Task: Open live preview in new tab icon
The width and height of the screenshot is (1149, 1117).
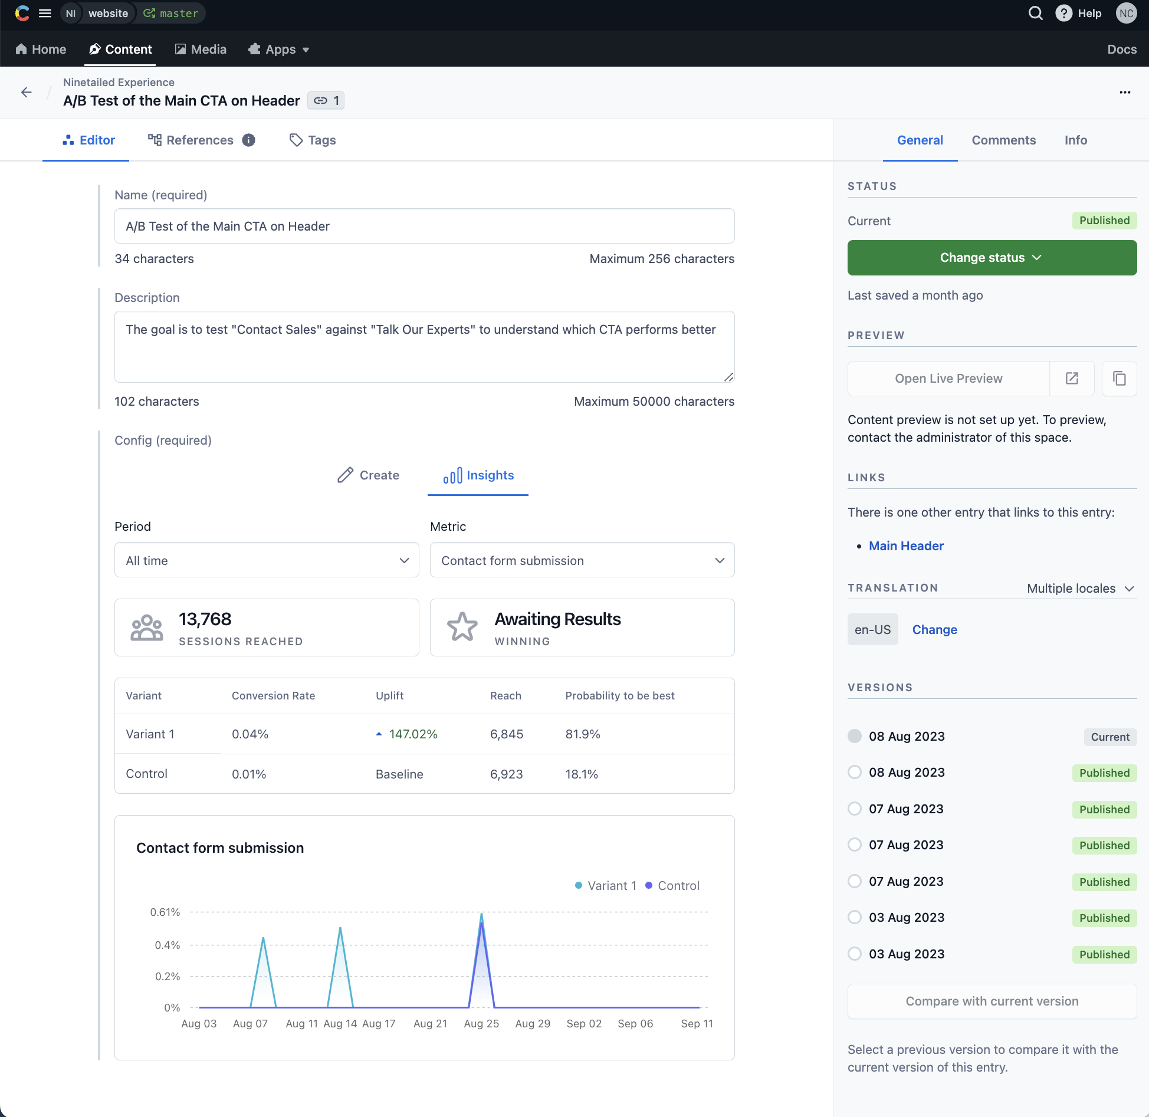Action: (1072, 379)
